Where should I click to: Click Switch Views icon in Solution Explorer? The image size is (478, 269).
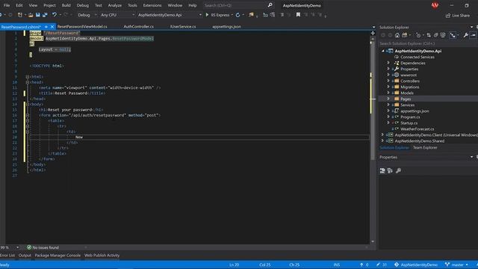405,35
